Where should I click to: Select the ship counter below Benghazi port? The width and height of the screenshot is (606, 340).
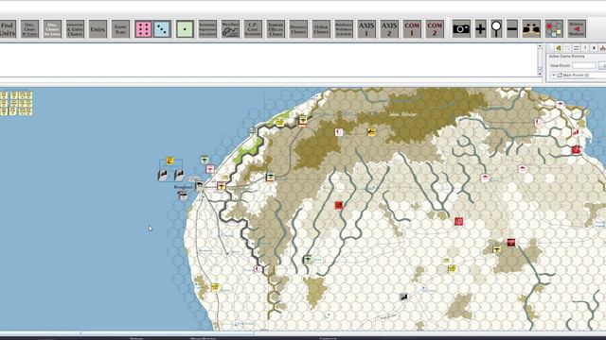[x=183, y=195]
